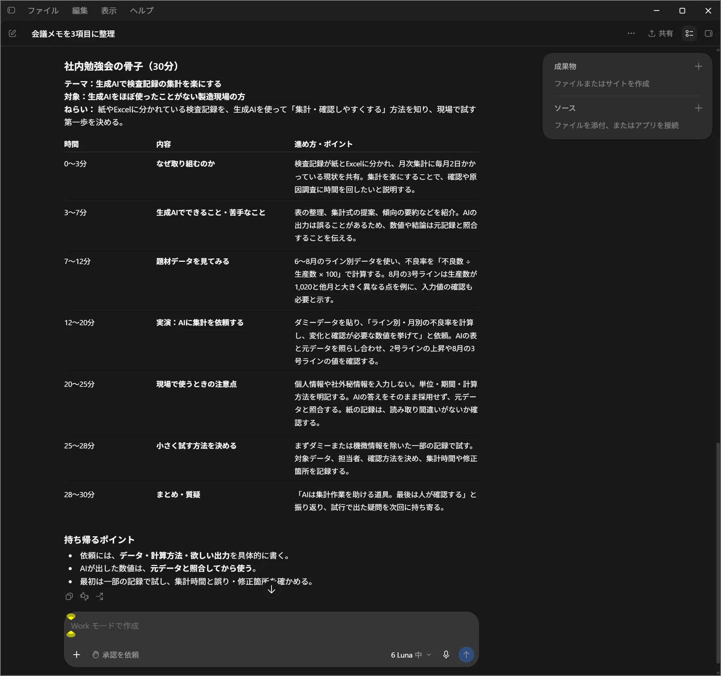
Task: Toggle the task list panel icon
Action: click(689, 33)
